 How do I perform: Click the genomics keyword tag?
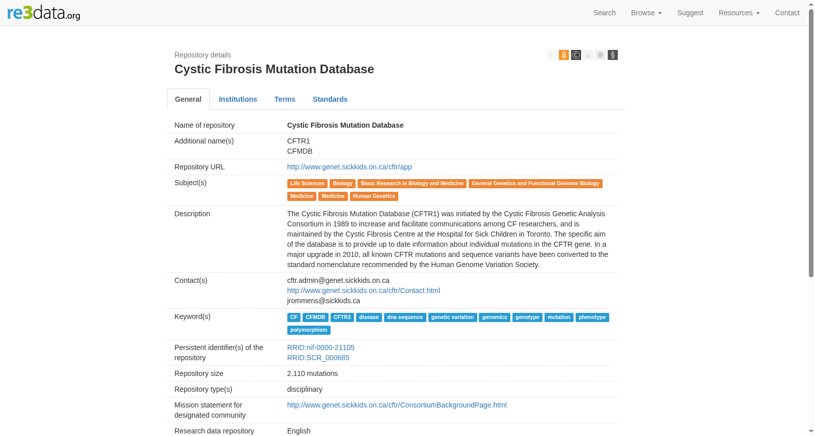(x=495, y=317)
